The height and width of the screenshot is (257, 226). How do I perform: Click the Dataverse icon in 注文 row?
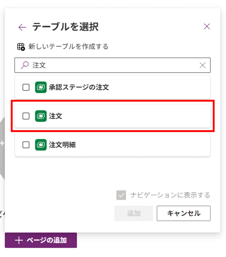pos(41,116)
